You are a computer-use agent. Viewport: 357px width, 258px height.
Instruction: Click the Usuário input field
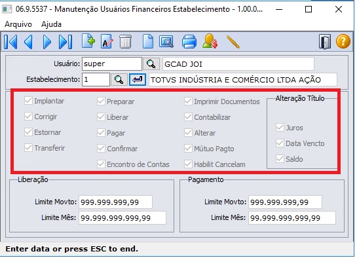[112, 64]
